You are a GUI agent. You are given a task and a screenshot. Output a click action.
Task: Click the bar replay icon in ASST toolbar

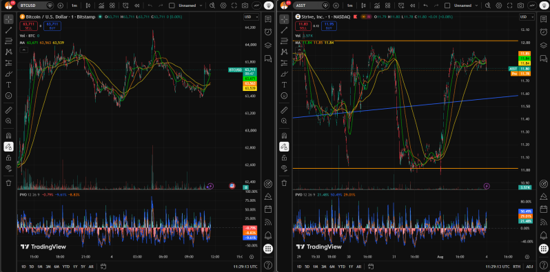(x=412, y=6)
